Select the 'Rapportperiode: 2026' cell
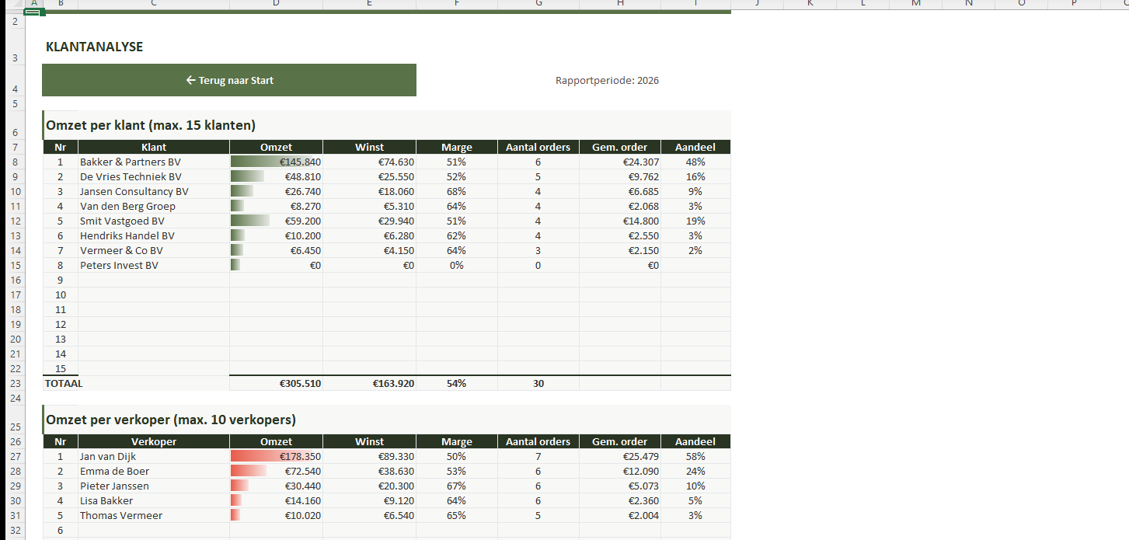The height and width of the screenshot is (540, 1129). (607, 81)
